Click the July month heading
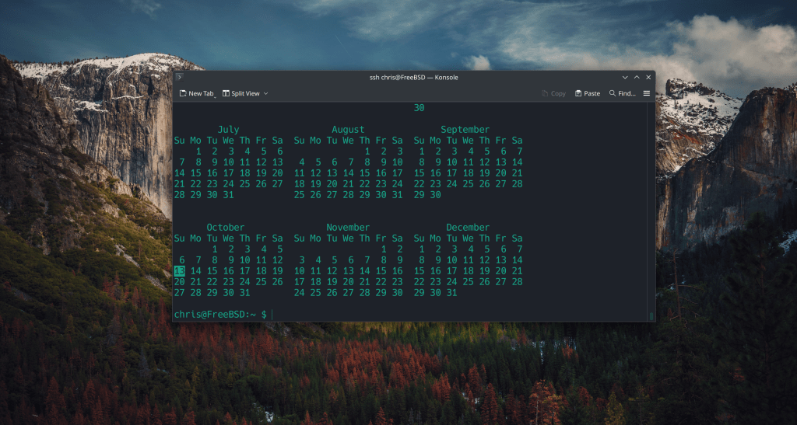This screenshot has height=425, width=797. (228, 130)
